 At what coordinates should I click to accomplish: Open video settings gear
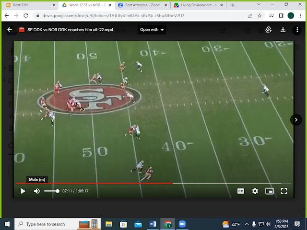255,191
